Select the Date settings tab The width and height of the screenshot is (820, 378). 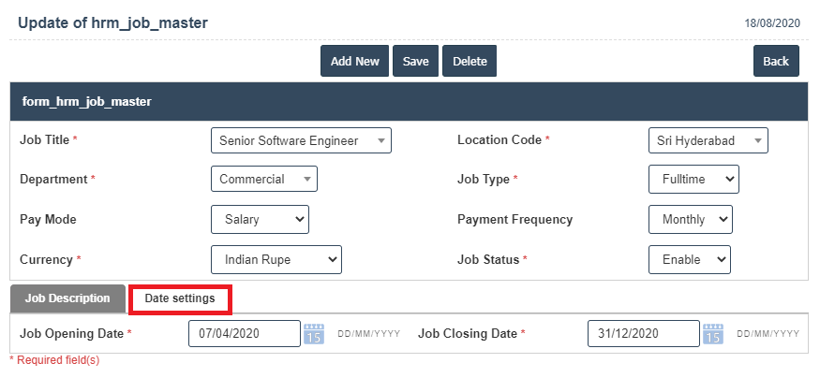click(x=180, y=298)
